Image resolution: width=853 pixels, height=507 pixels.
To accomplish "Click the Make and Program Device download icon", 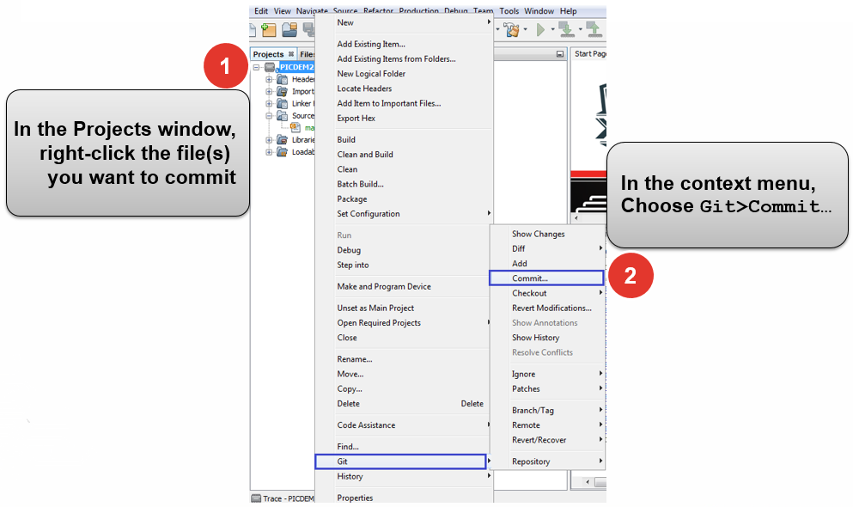I will pyautogui.click(x=566, y=30).
